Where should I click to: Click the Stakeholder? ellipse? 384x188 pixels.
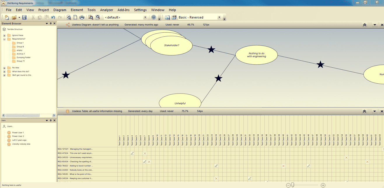(172, 45)
